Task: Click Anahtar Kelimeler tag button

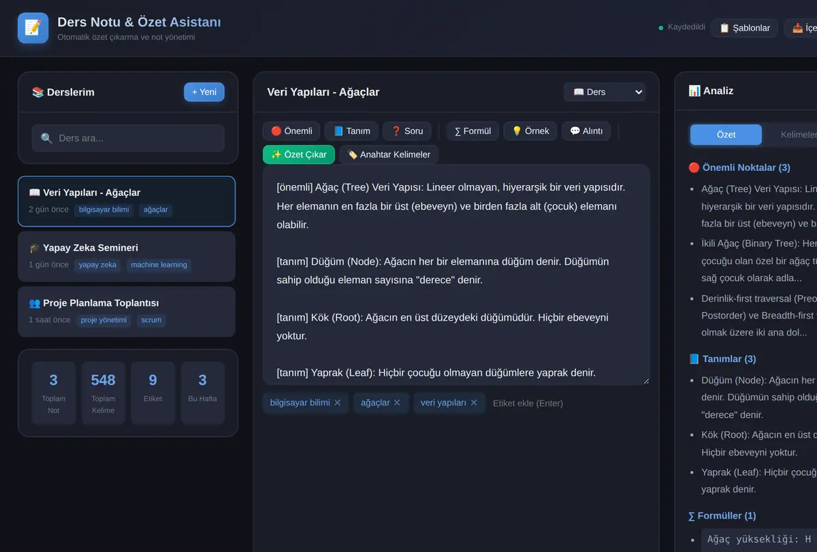Action: click(x=389, y=155)
